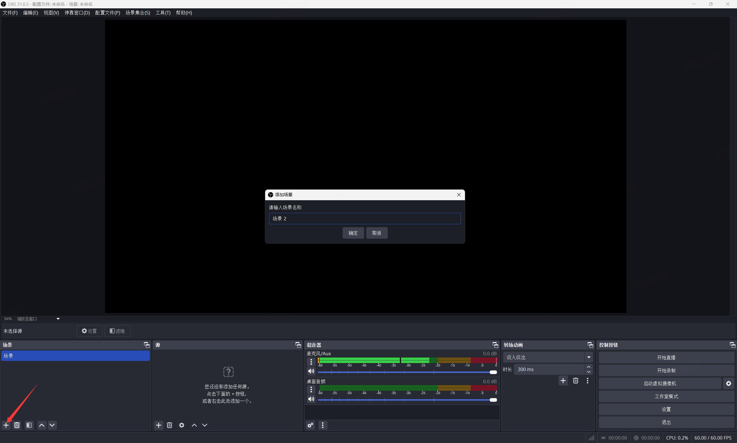Expand the 缩放至窗口 preview scale dropdown
This screenshot has width=737, height=443.
[58, 319]
